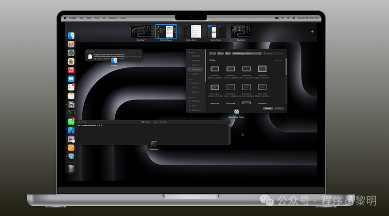
Task: Select the Terminal icon under Terminal window
Action: pos(154,144)
